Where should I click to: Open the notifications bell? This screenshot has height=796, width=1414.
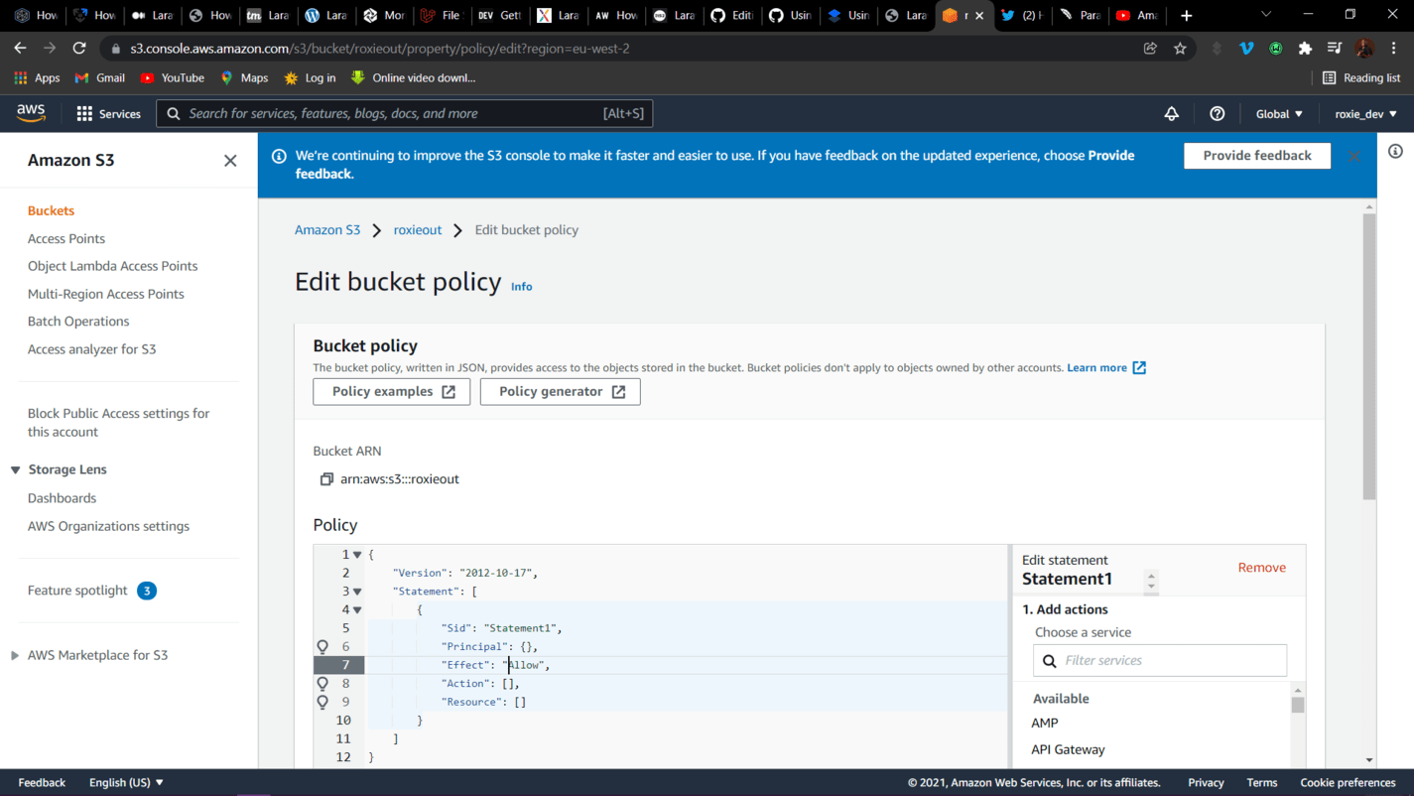click(x=1171, y=113)
